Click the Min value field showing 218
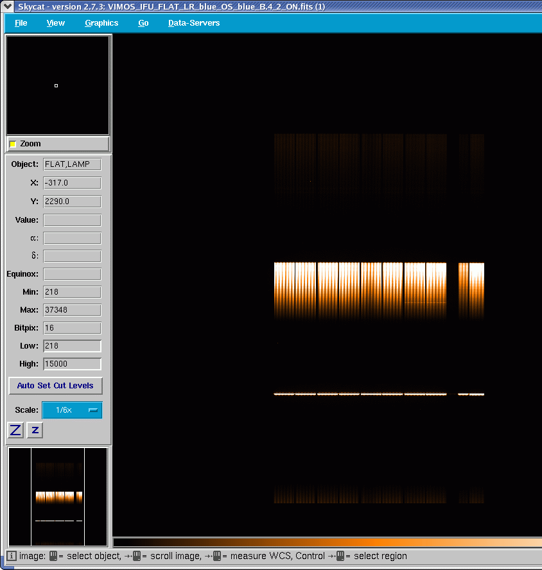This screenshot has height=570, width=542. [x=72, y=292]
